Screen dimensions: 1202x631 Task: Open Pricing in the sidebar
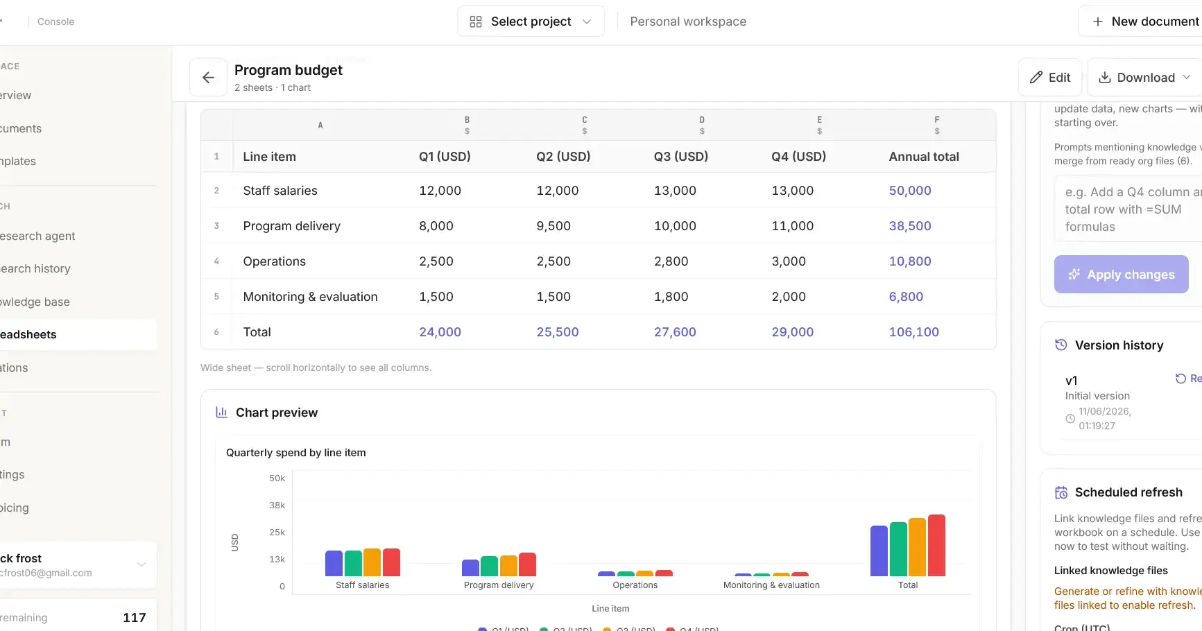pos(15,508)
